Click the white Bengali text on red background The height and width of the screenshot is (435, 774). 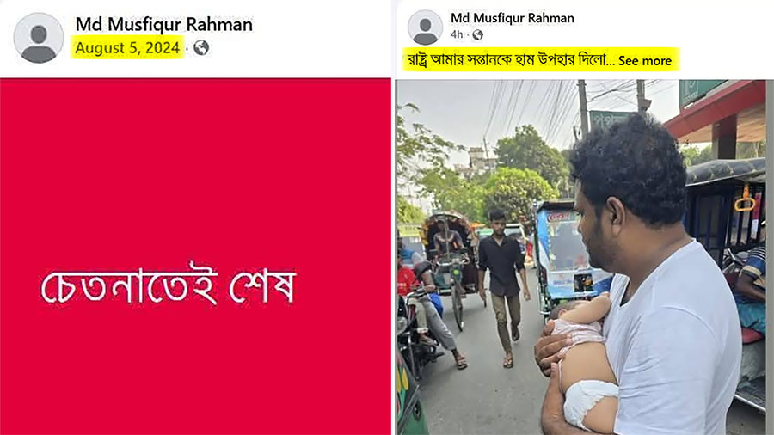[x=169, y=285]
